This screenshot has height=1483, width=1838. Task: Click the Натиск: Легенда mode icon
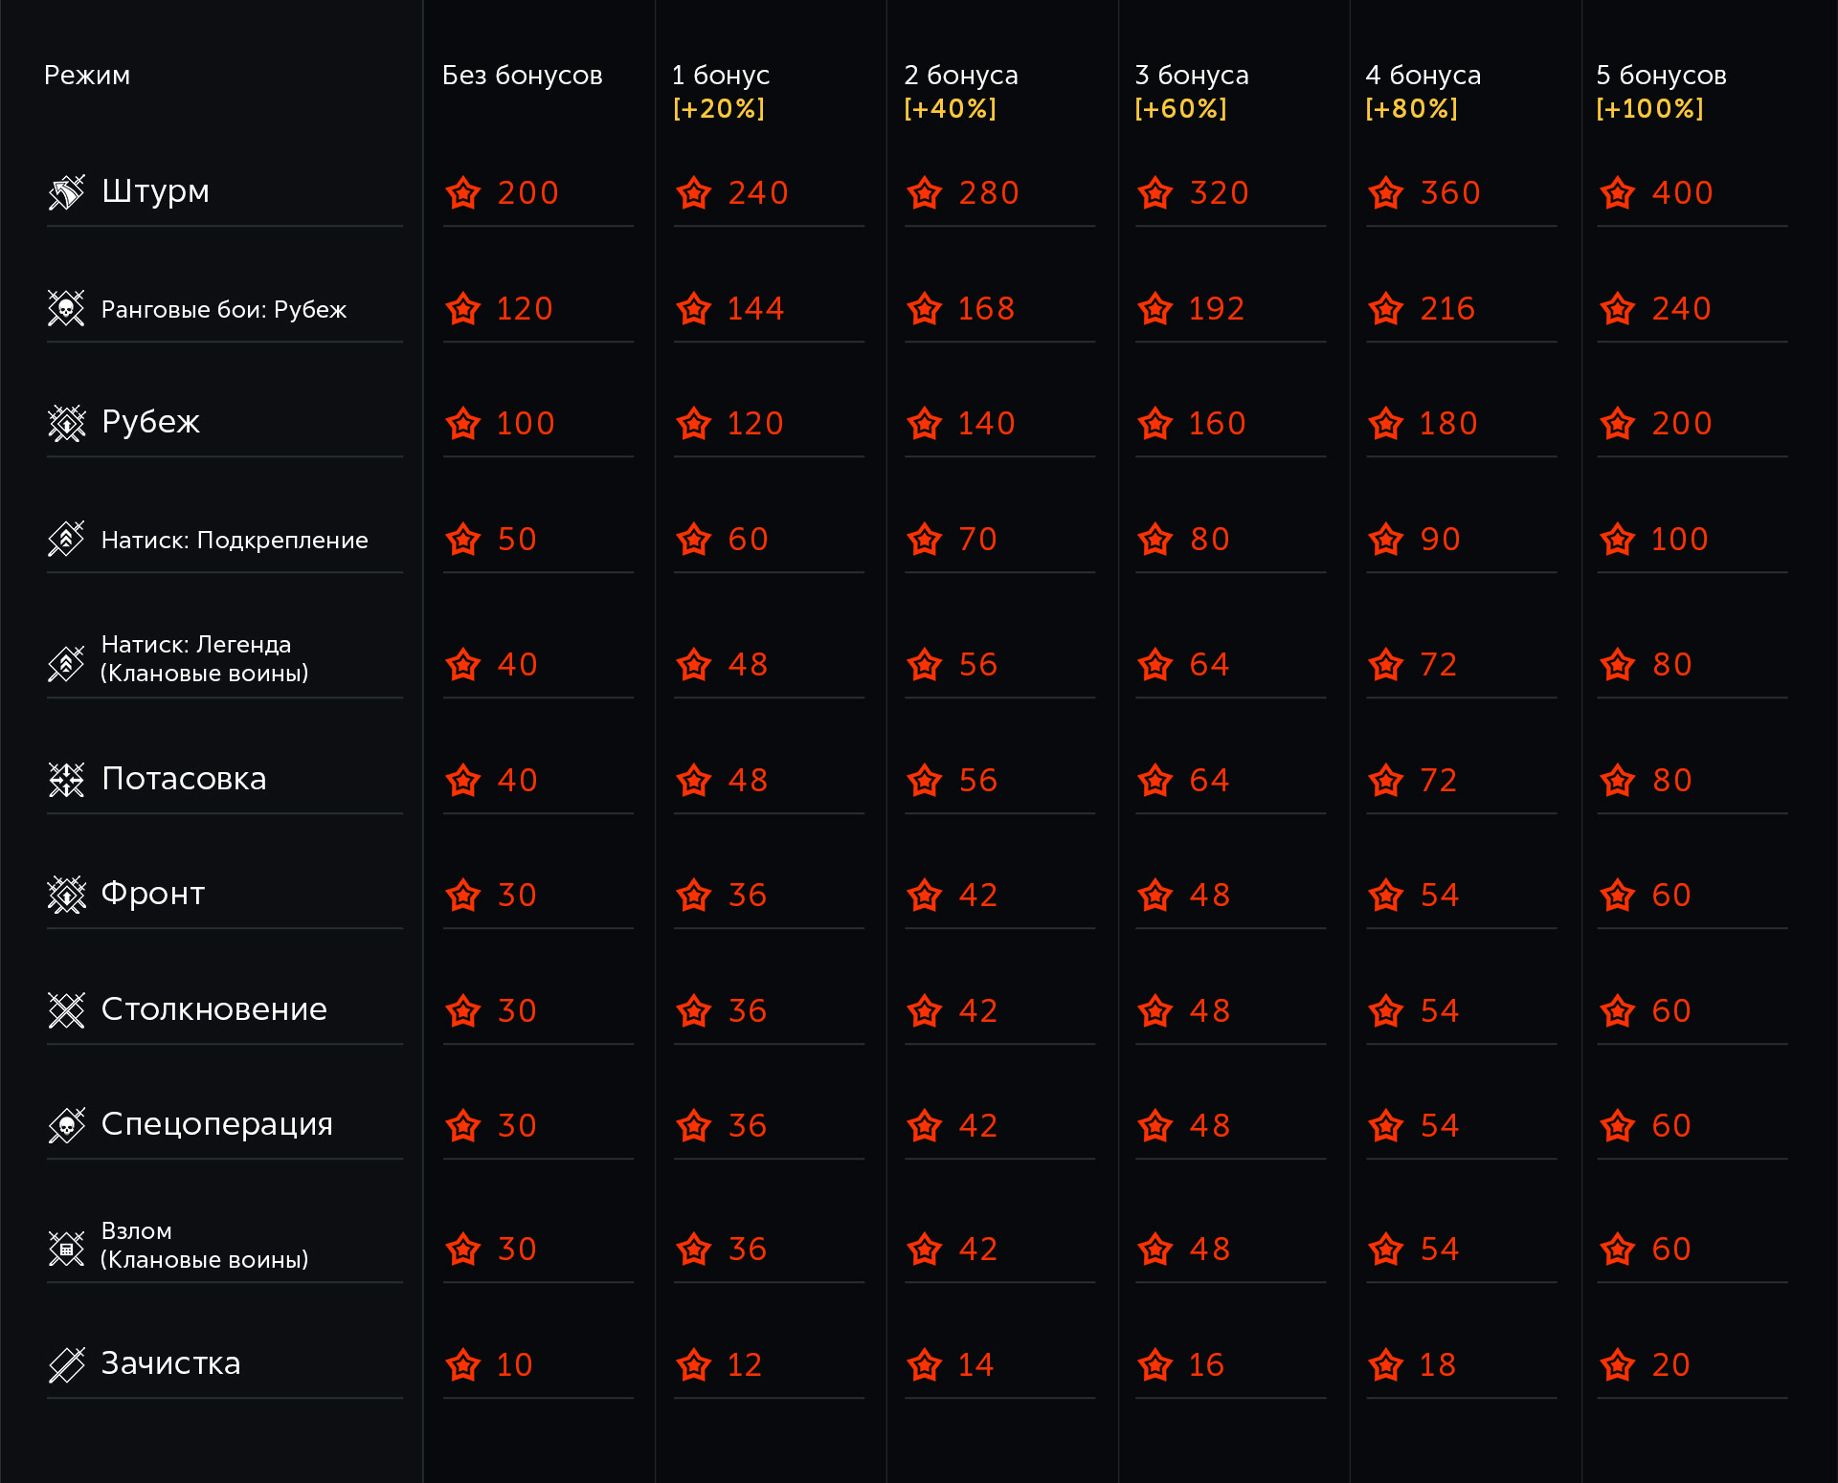[66, 663]
